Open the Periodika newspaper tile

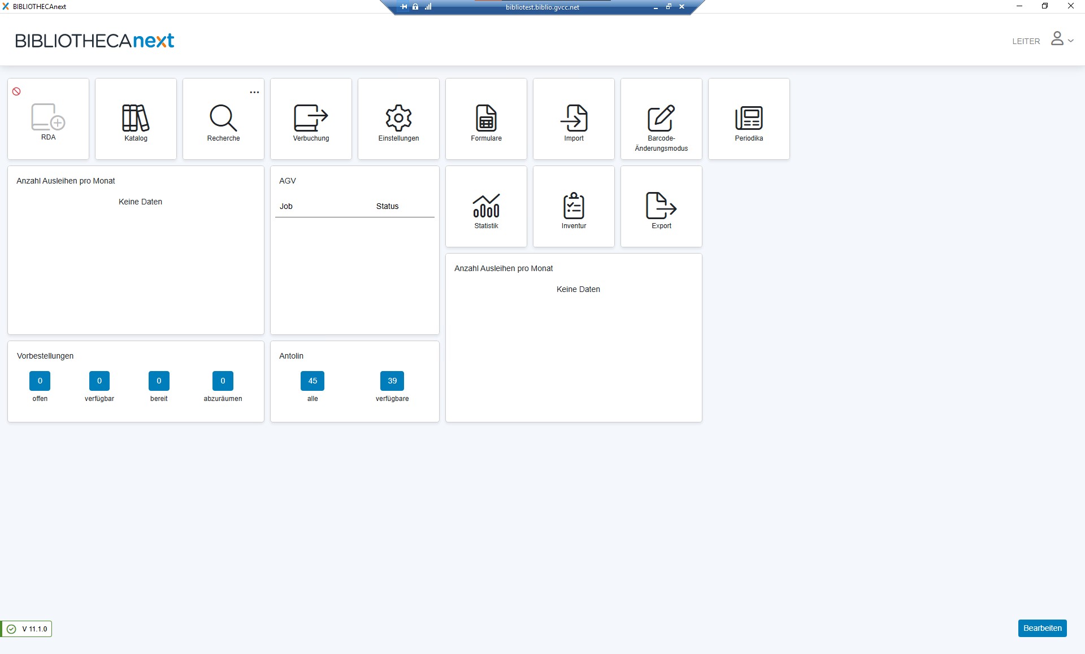click(x=749, y=119)
